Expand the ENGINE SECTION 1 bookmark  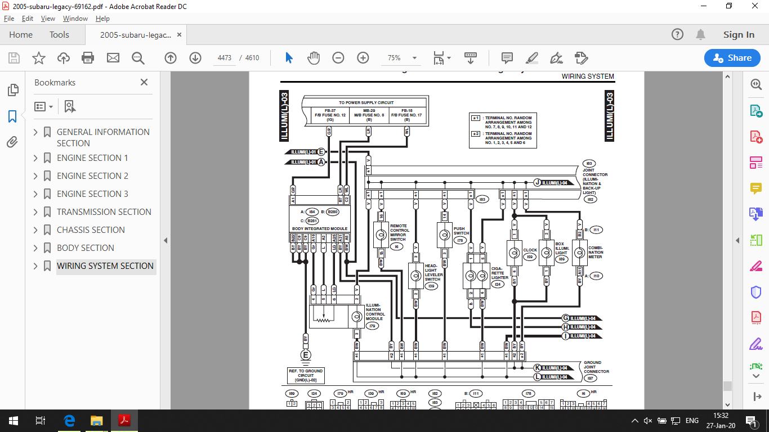point(35,158)
